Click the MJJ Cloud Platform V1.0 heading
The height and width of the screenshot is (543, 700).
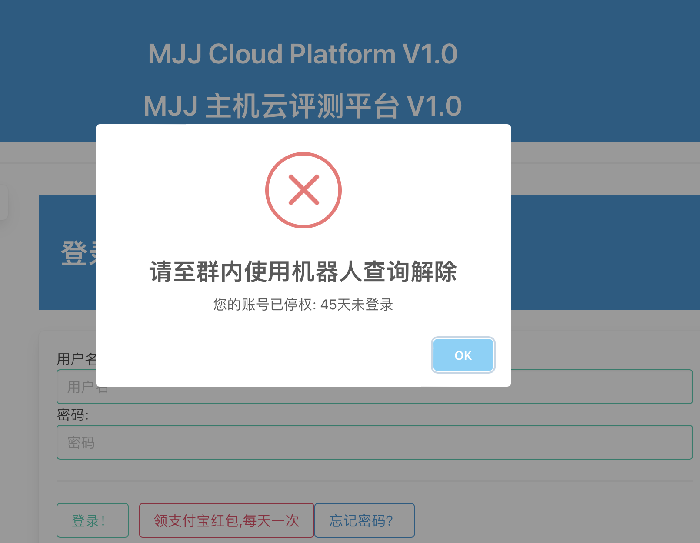[303, 54]
